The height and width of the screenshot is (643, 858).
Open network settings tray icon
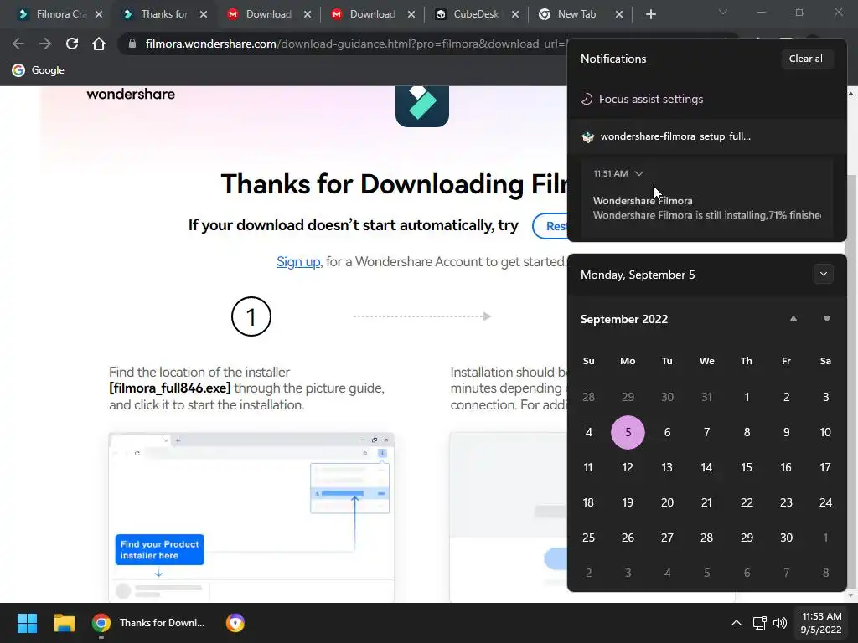click(x=759, y=623)
